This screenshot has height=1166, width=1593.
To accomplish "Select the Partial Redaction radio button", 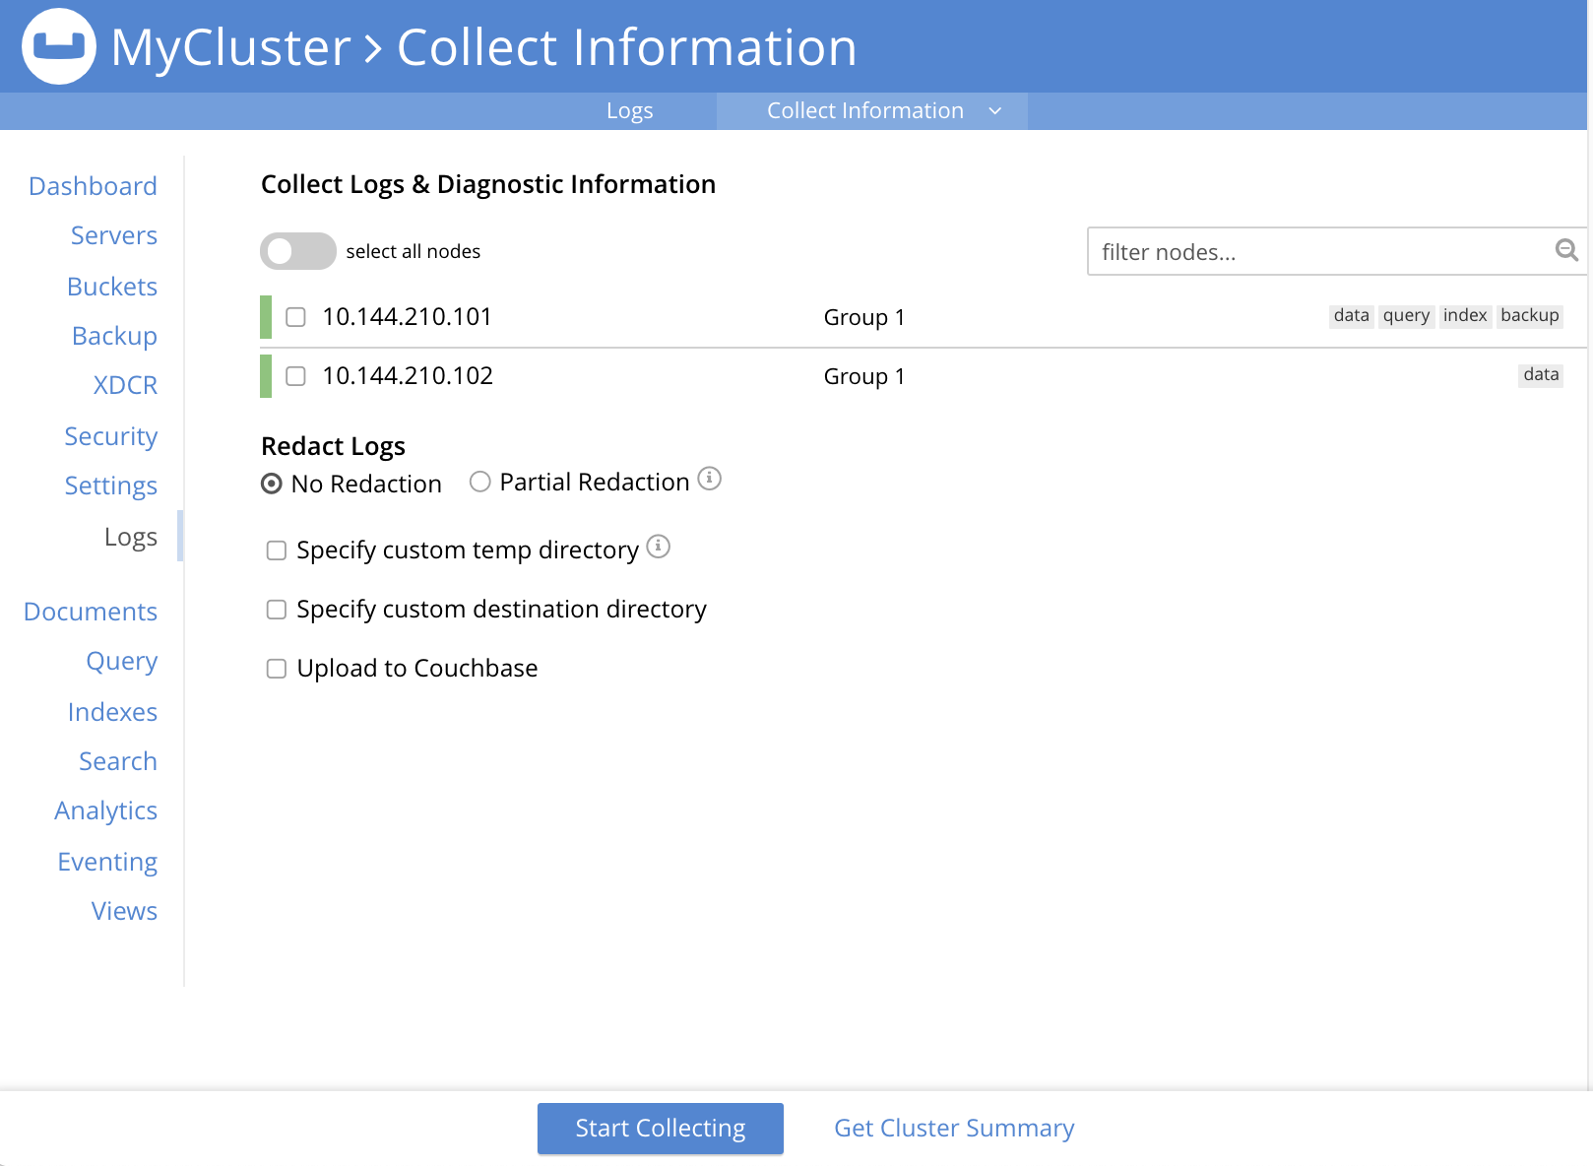I will pos(479,482).
